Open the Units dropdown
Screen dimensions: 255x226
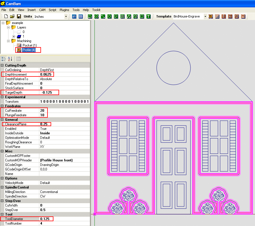(x=66, y=17)
